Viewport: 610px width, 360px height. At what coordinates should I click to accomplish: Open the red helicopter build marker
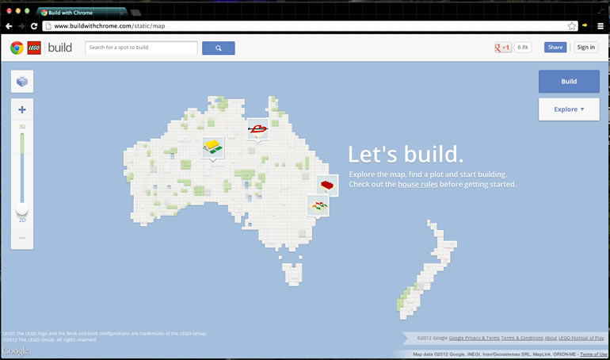[x=258, y=128]
